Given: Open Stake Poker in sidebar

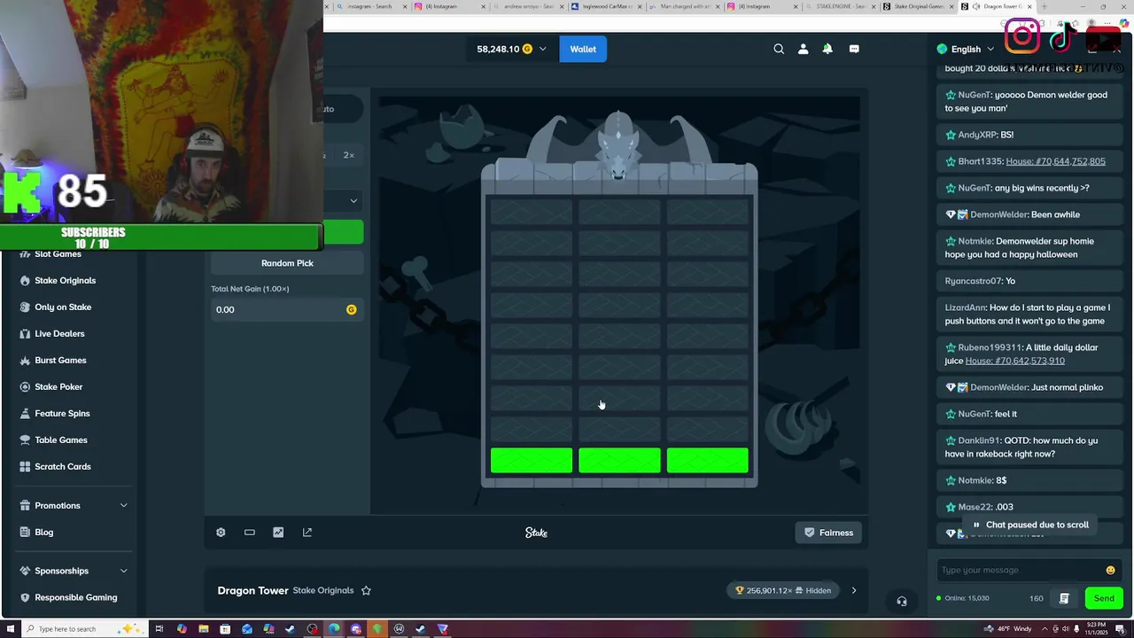Looking at the screenshot, I should [58, 386].
